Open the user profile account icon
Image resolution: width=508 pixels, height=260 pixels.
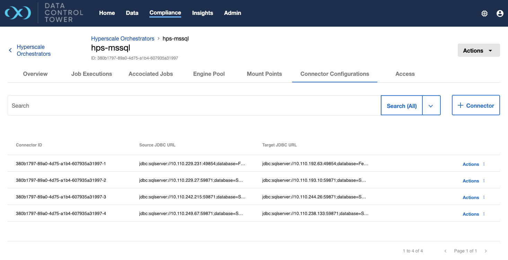[x=500, y=14]
